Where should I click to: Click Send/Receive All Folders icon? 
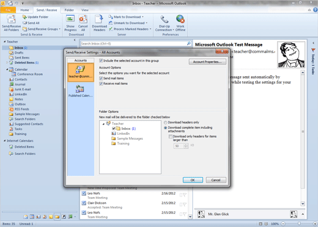click(x=11, y=20)
